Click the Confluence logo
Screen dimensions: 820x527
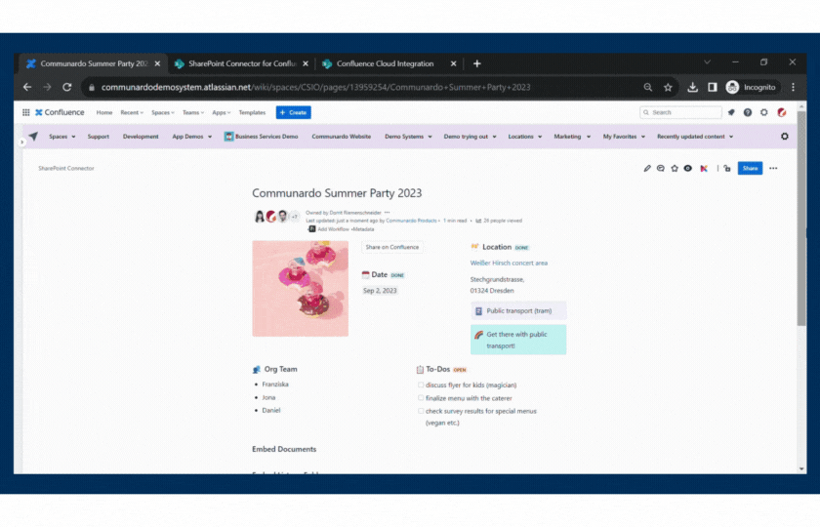click(60, 112)
